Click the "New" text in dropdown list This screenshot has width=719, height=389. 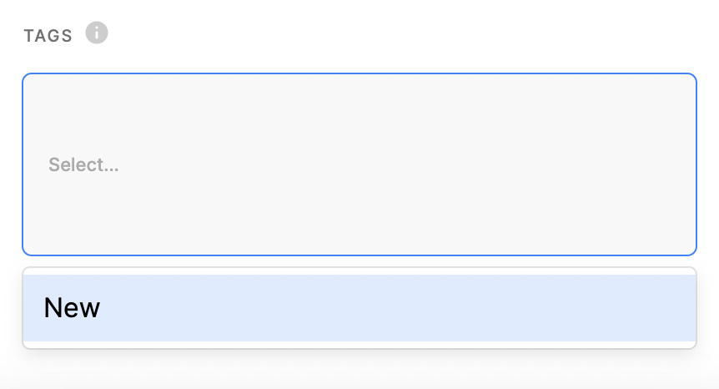tap(72, 308)
